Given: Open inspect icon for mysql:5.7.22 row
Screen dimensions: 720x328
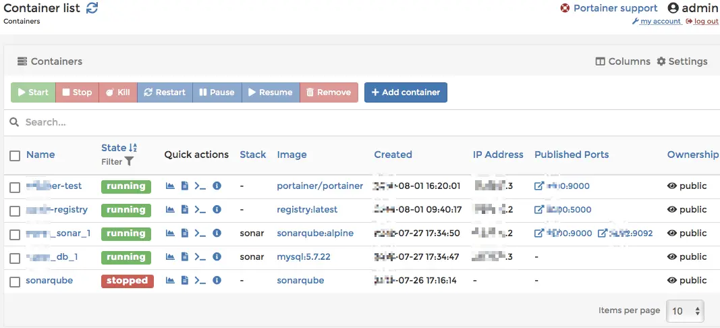Looking at the screenshot, I should point(217,256).
